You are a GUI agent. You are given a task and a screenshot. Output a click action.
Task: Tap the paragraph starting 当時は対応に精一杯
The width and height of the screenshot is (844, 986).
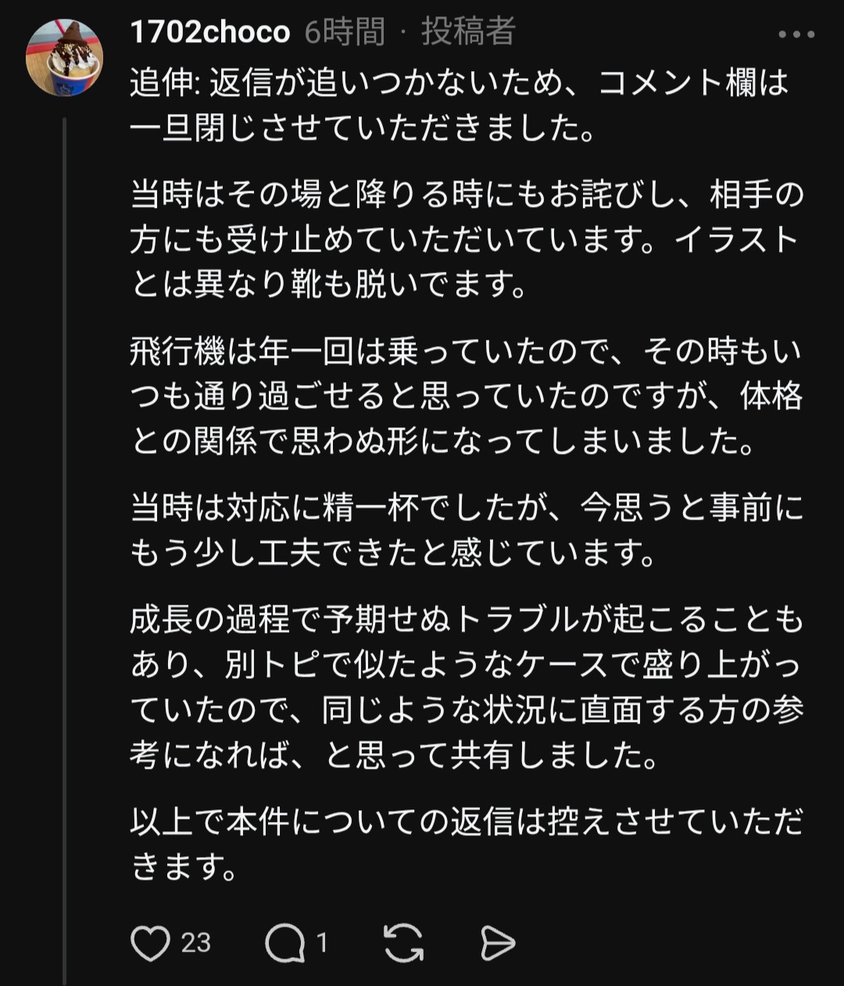pyautogui.click(x=466, y=531)
